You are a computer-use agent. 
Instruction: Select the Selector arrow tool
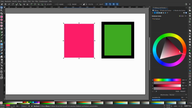pos(1,7)
